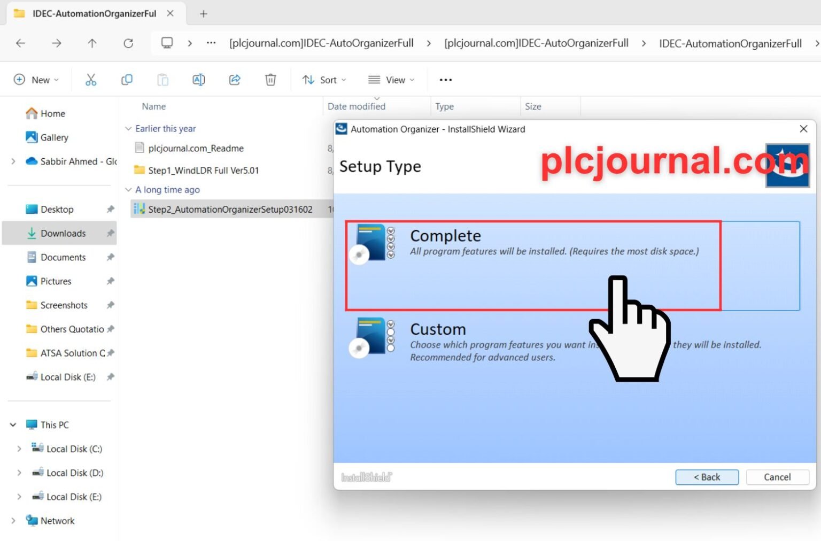The height and width of the screenshot is (541, 821).
Task: Open the Home item in the sidebar
Action: 52,113
